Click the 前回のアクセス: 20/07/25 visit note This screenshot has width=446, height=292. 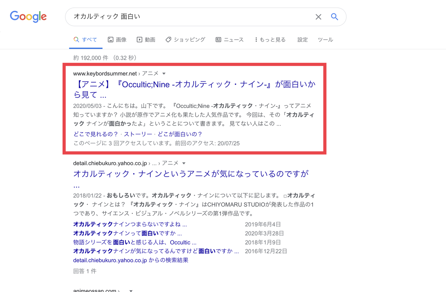click(x=207, y=143)
